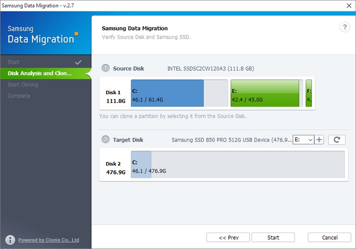Select the C: partition on source disk
Viewport: 356px width, 249px height.
[x=179, y=93]
